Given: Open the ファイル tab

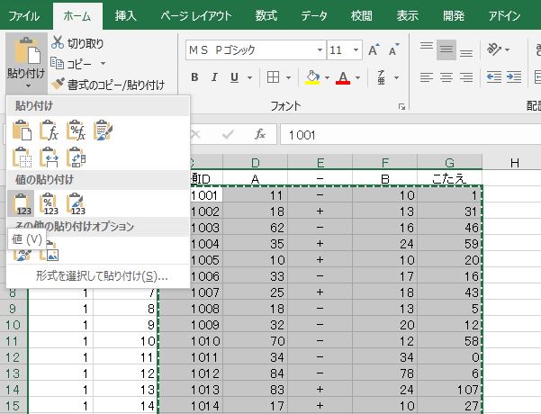Looking at the screenshot, I should (24, 16).
